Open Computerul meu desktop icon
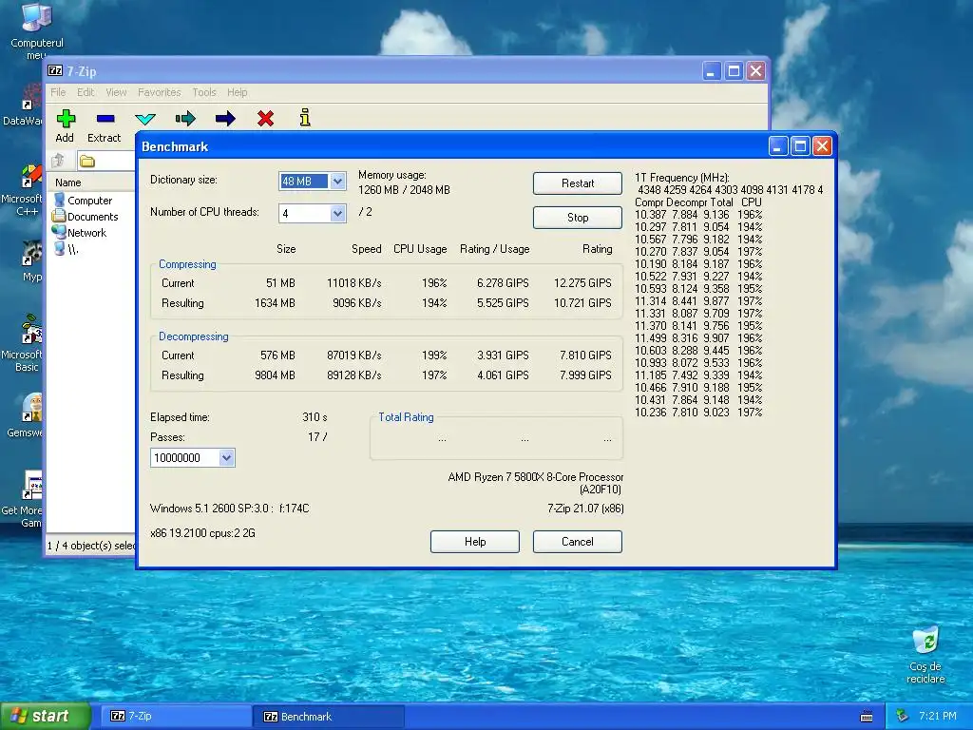The image size is (973, 730). (x=36, y=31)
